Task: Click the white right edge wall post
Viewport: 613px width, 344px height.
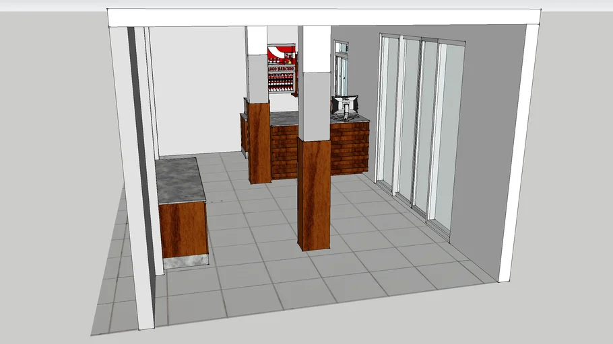Action: click(519, 148)
